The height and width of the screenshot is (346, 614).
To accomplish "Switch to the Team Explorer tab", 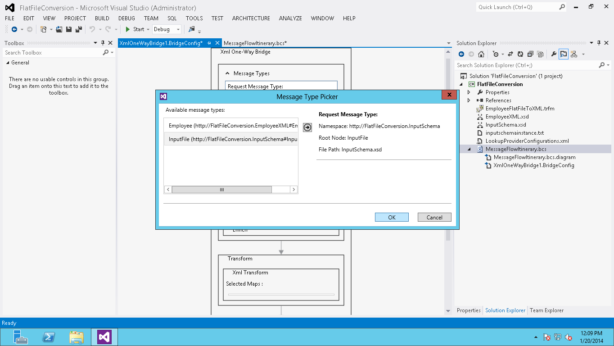I will tap(546, 310).
